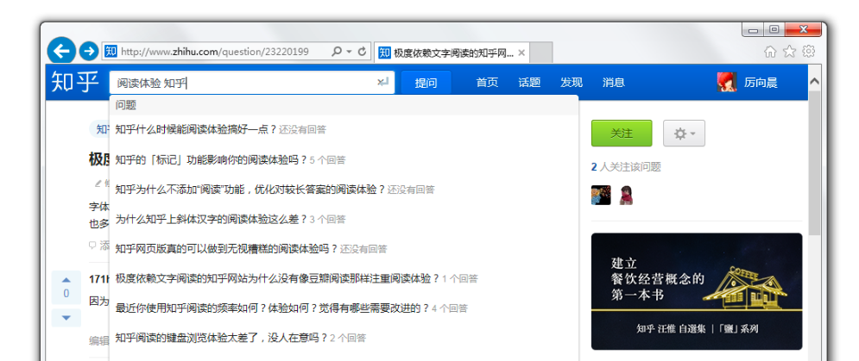
Task: Click the vertical page scrollbar thumb
Action: pyautogui.click(x=815, y=164)
